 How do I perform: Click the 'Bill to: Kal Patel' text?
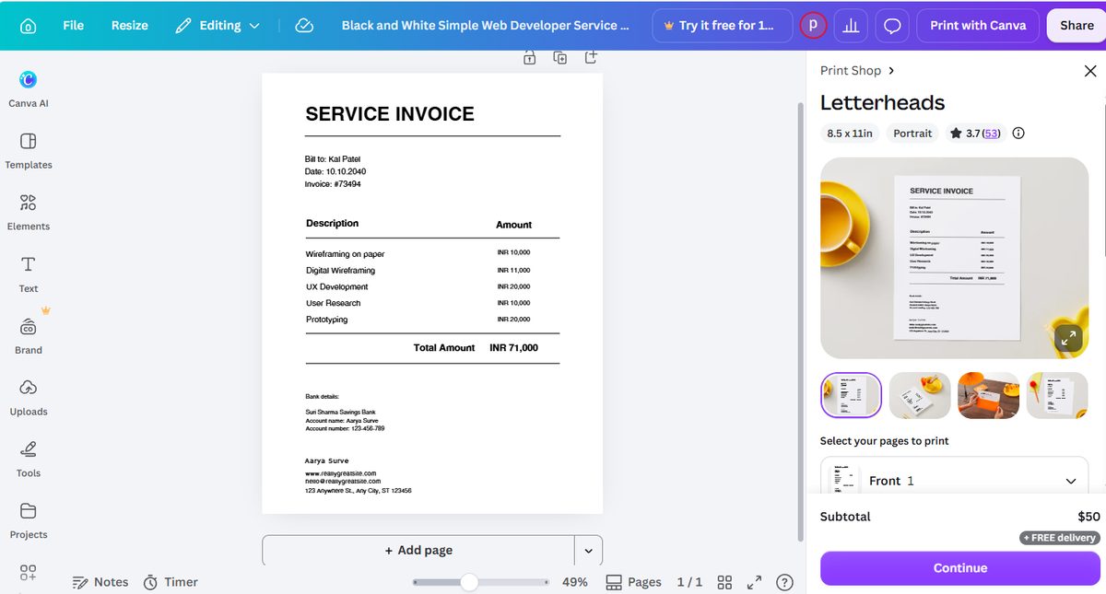(x=333, y=159)
